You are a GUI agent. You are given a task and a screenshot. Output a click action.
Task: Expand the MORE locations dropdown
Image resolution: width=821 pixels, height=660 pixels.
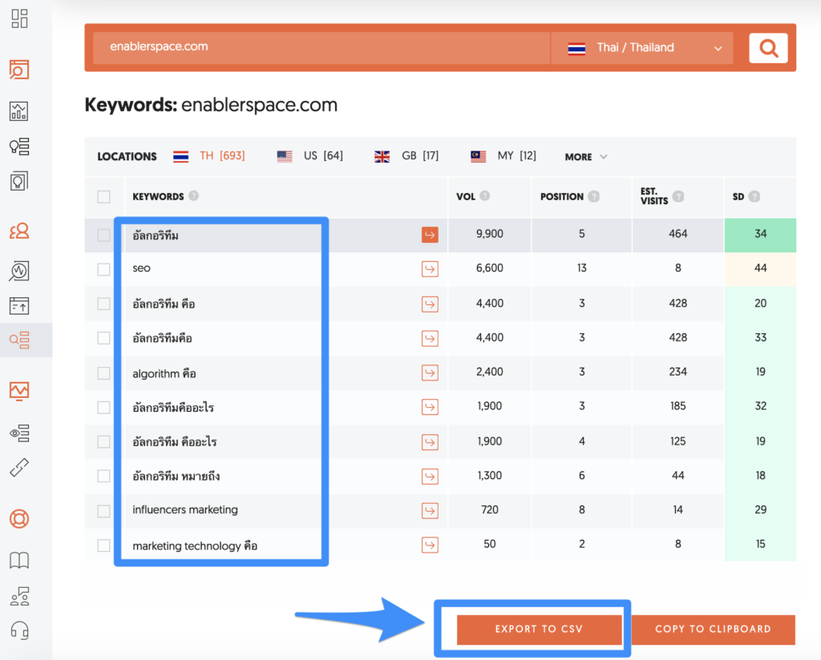[x=586, y=157]
